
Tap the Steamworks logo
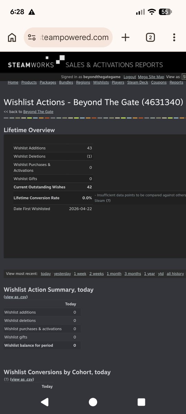pyautogui.click(x=36, y=62)
